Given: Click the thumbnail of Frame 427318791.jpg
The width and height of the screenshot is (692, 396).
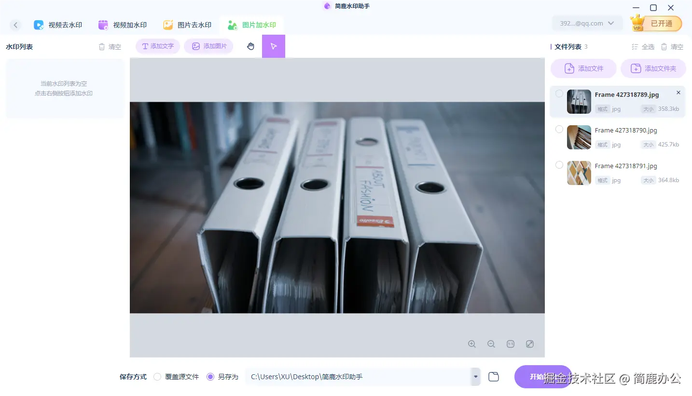Looking at the screenshot, I should coord(579,173).
